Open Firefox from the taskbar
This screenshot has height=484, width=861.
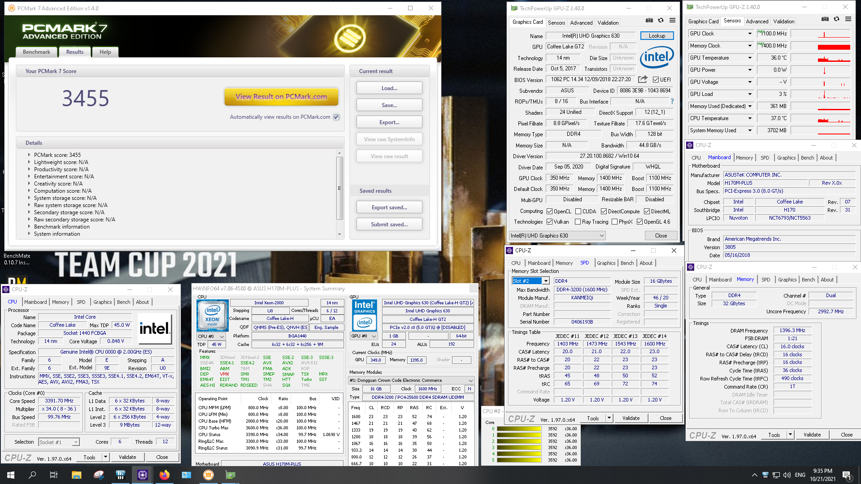(165, 475)
